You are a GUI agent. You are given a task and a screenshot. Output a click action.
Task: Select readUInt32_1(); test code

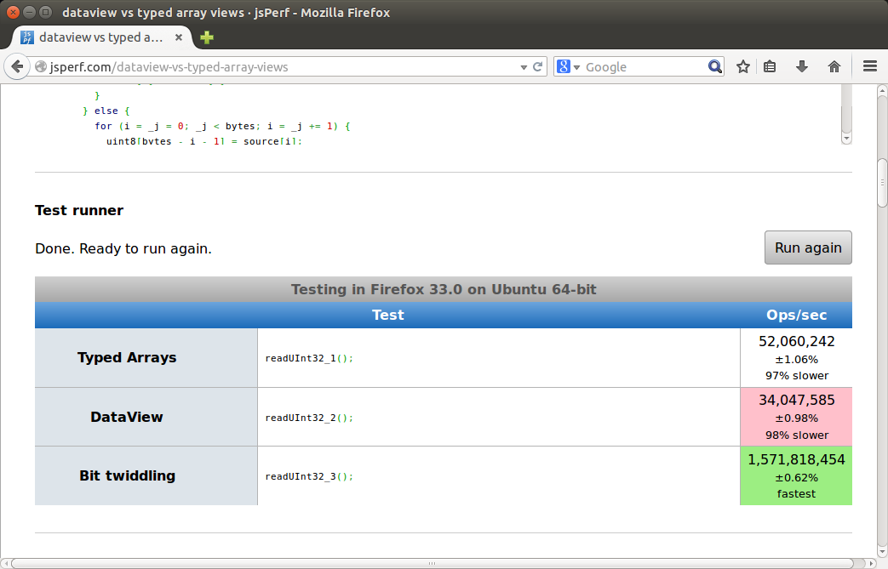(309, 358)
